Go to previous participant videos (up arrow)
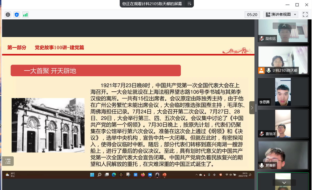 pyautogui.click(x=284, y=26)
